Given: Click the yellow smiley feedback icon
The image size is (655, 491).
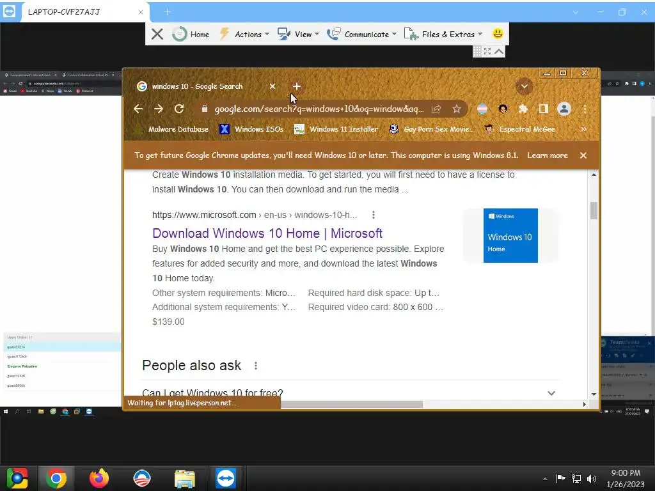Looking at the screenshot, I should 498,33.
